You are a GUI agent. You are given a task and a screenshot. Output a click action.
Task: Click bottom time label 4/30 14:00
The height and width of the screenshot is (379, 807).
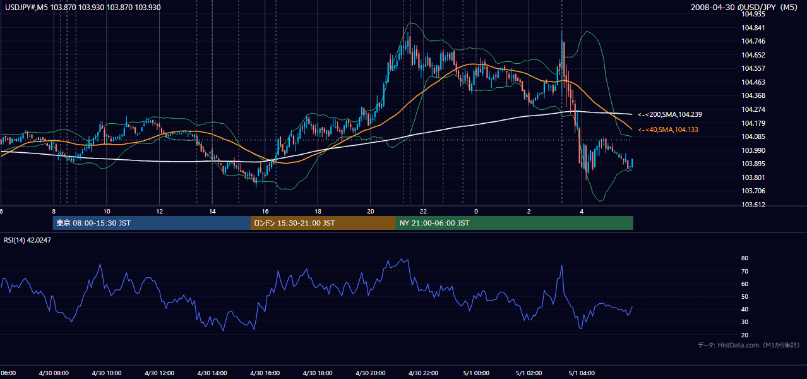tap(212, 373)
